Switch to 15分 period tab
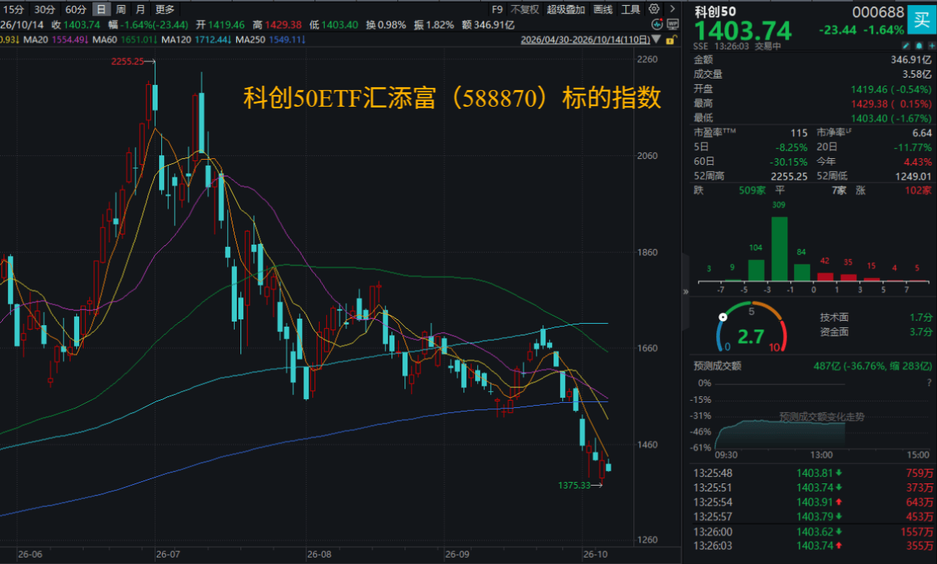Image resolution: width=937 pixels, height=564 pixels. [14, 9]
